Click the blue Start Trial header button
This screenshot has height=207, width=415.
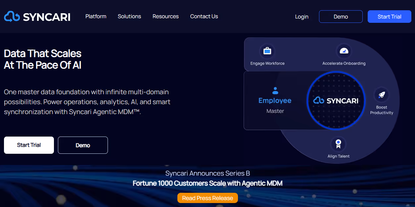390,17
